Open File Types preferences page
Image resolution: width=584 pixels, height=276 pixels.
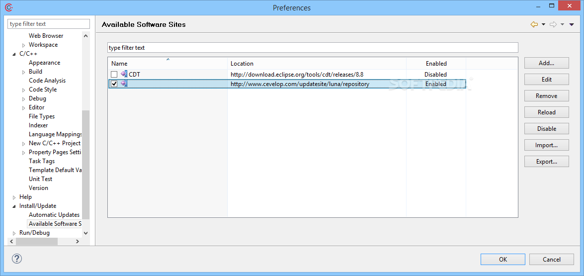click(42, 116)
